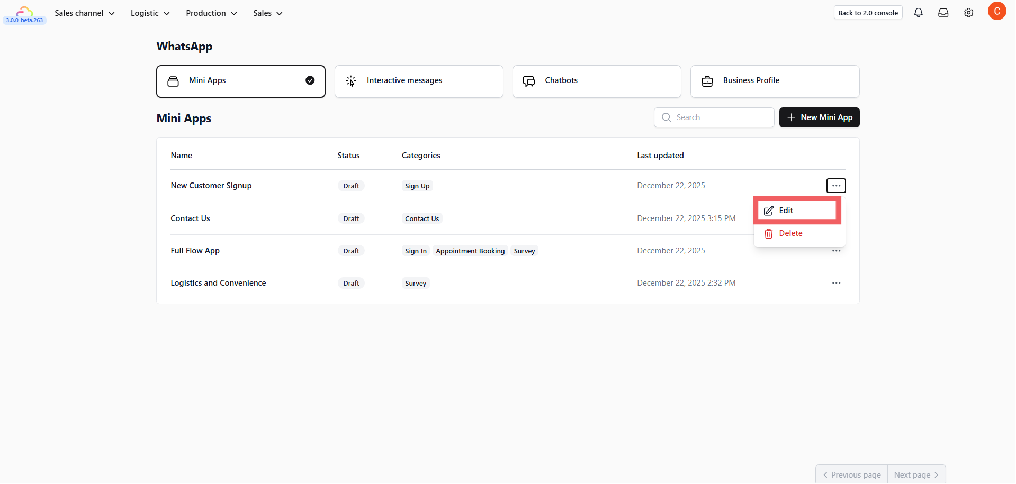Click the trash icon next to Delete
Image resolution: width=1016 pixels, height=484 pixels.
tap(769, 233)
